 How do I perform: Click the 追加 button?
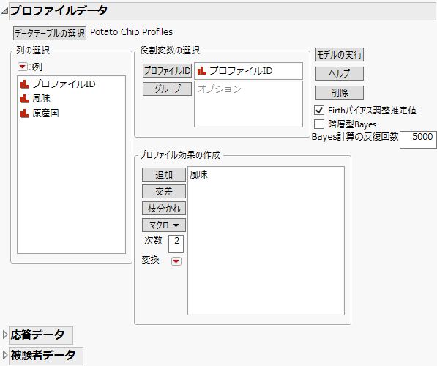coord(164,175)
